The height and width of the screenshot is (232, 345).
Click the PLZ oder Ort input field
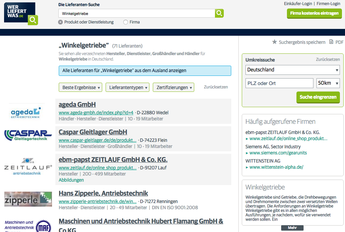pos(279,83)
